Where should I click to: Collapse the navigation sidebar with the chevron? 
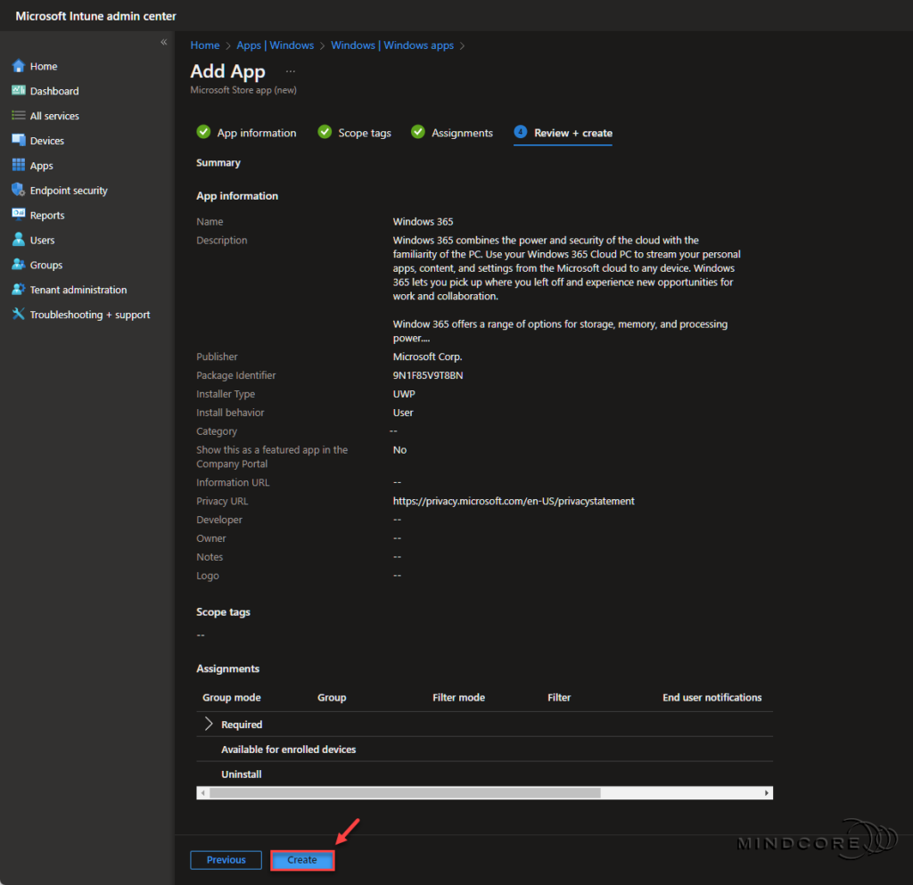click(x=163, y=41)
